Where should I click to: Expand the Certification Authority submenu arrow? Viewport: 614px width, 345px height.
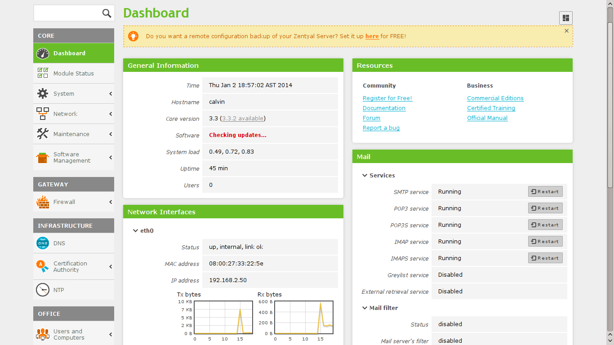click(111, 267)
